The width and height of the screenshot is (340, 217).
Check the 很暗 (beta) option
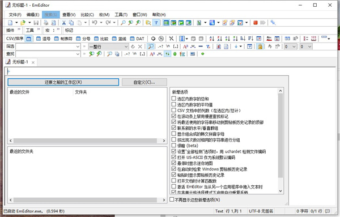[174, 145]
